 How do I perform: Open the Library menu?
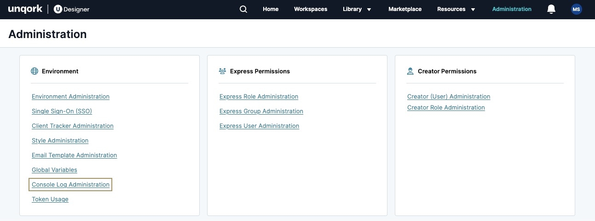click(352, 9)
